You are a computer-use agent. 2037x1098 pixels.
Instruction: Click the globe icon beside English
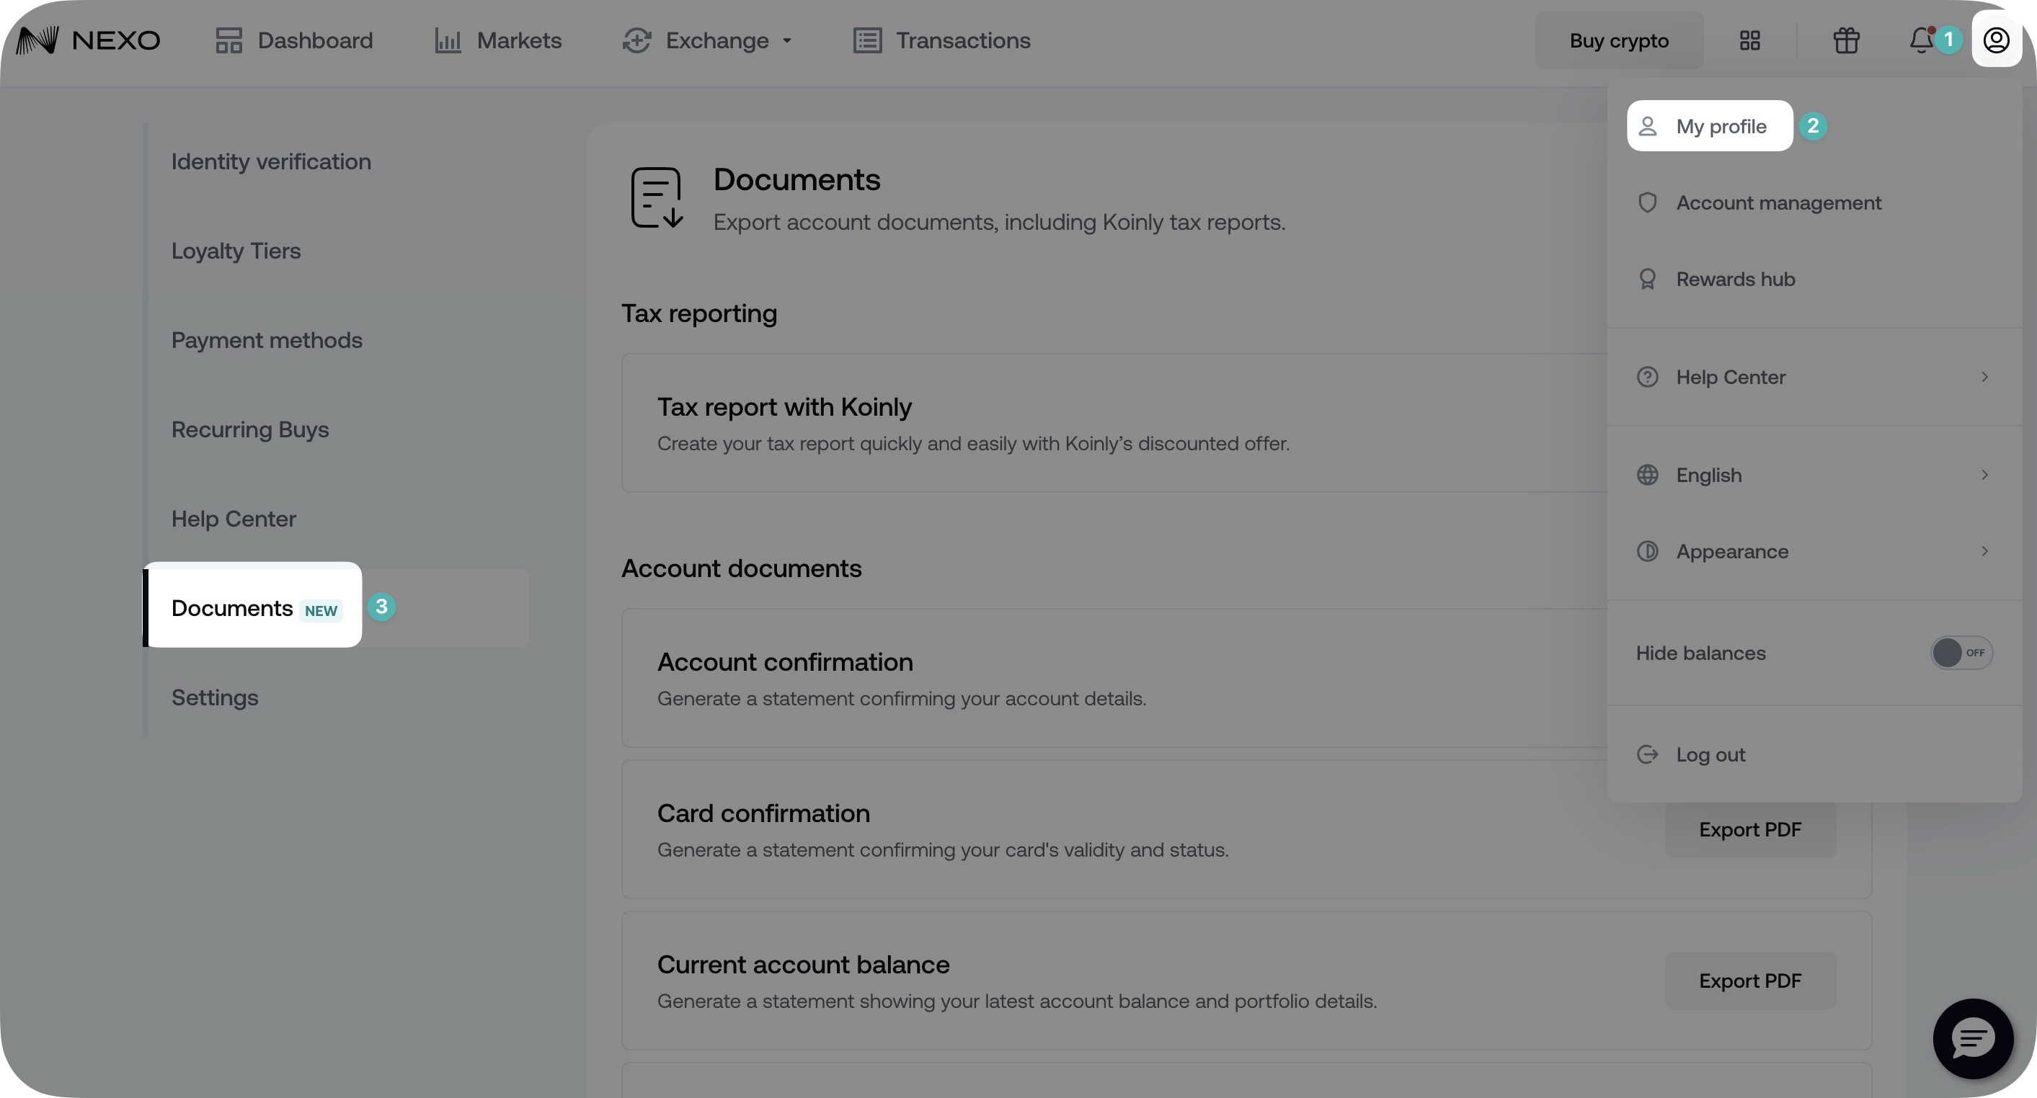pos(1647,475)
